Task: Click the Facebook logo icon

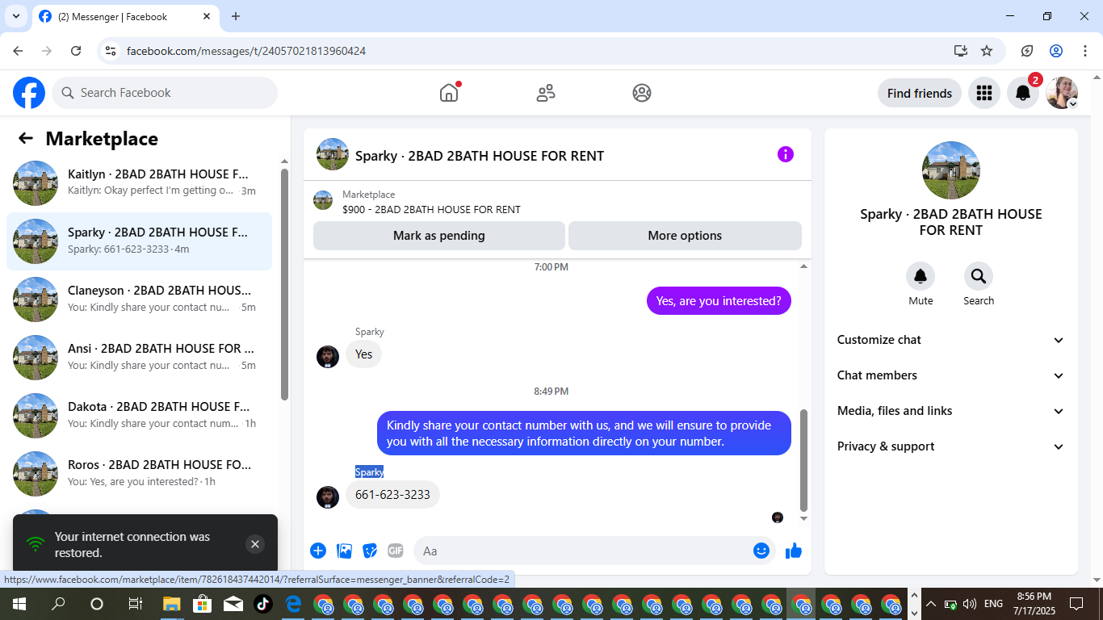Action: coord(29,93)
